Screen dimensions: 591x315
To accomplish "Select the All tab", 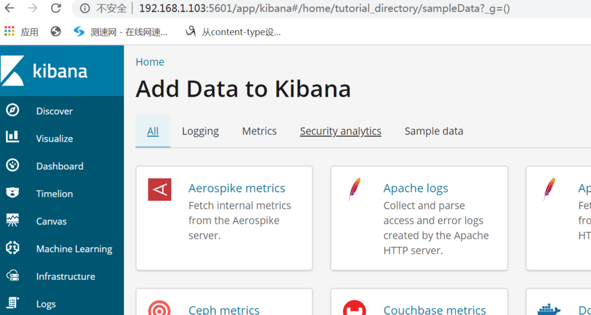I will [x=153, y=131].
